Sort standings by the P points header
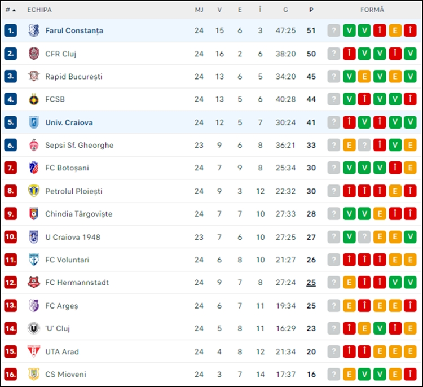The height and width of the screenshot is (387, 423). 311,10
